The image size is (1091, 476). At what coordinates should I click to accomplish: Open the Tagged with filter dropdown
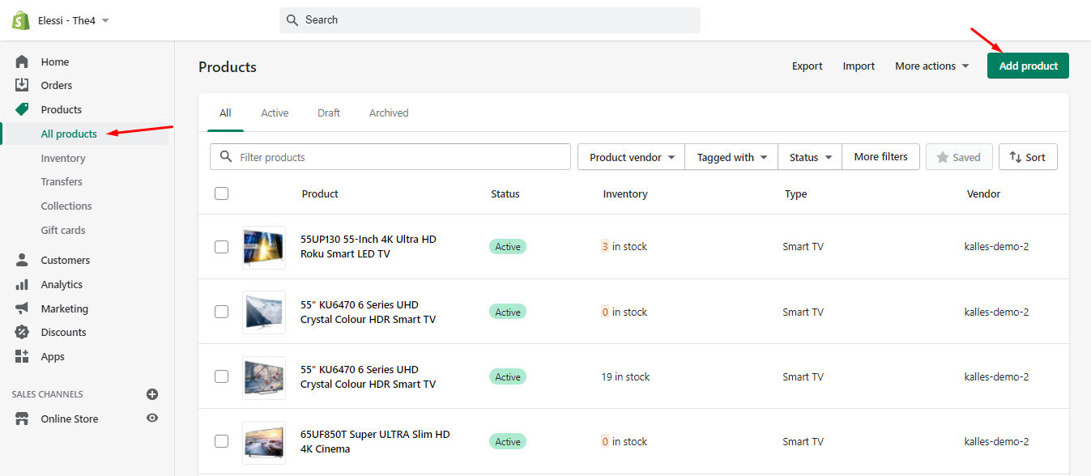tap(731, 157)
